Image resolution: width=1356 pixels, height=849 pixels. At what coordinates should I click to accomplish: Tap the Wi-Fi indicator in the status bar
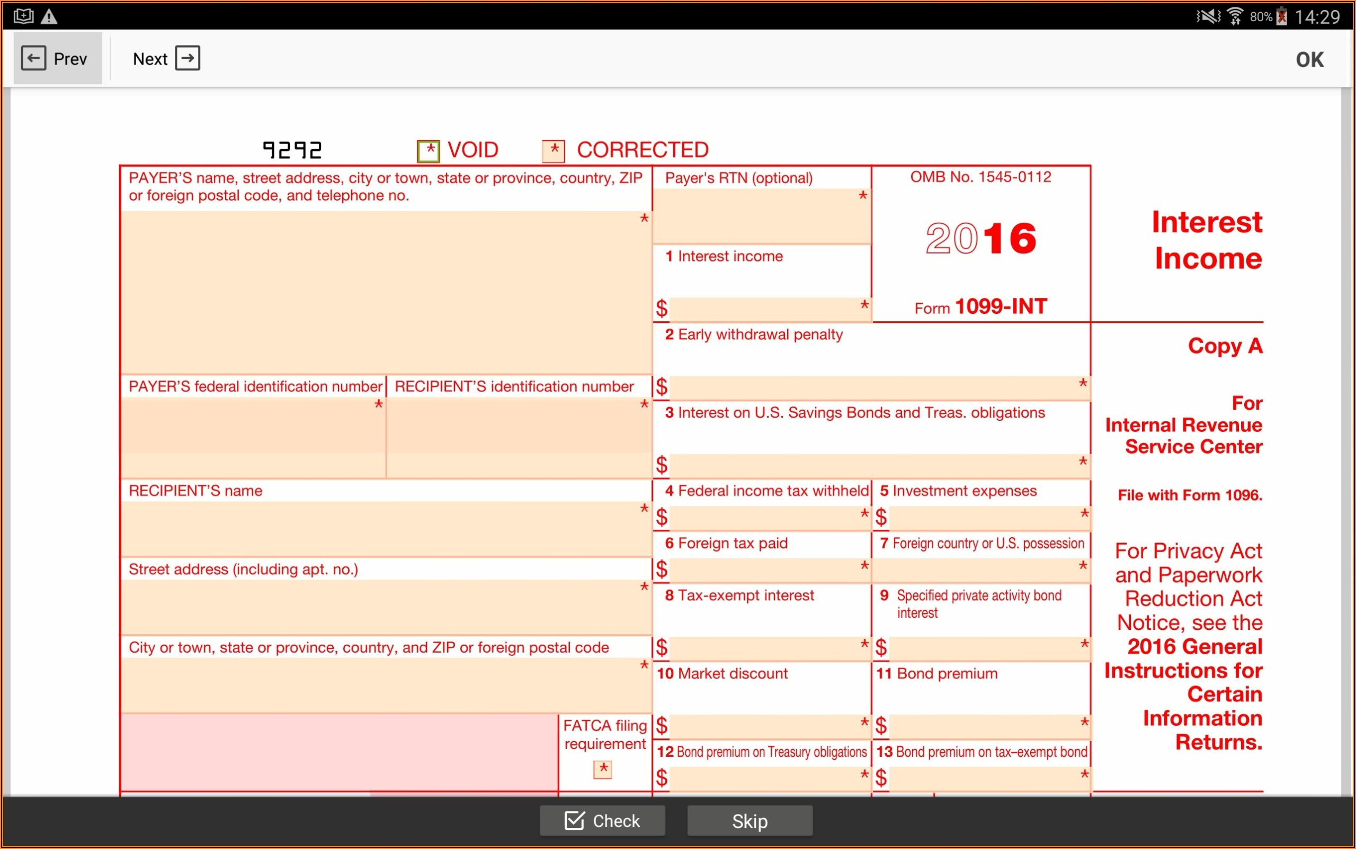coord(1235,16)
